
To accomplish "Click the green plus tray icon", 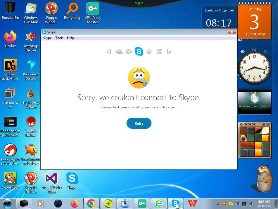I will [231, 204].
